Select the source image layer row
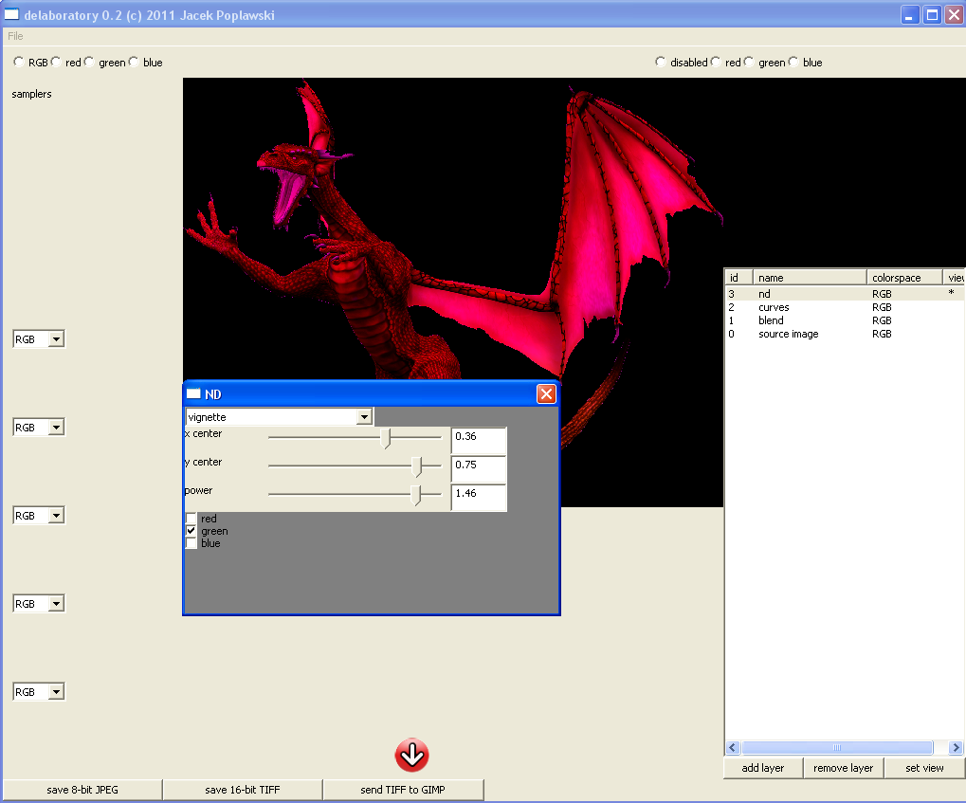The height and width of the screenshot is (803, 966). (x=845, y=334)
